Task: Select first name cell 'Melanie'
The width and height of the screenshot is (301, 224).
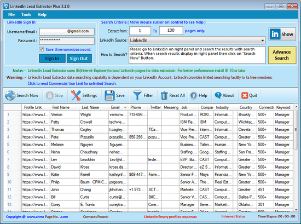Action: point(65,145)
